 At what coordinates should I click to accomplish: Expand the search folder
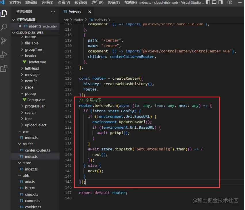35,112
